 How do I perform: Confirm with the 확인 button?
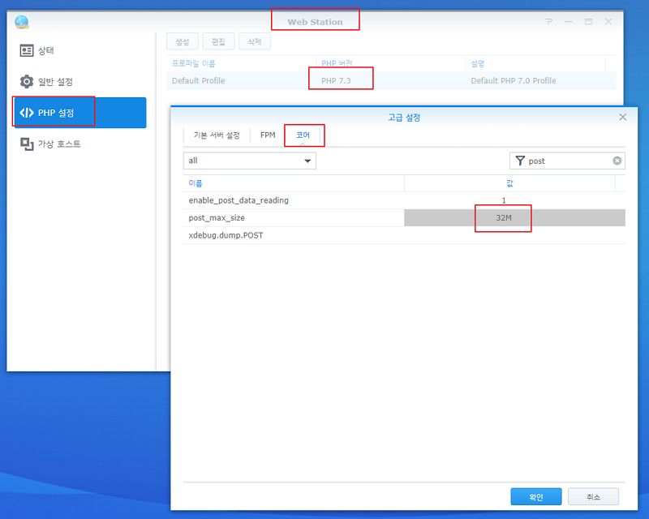(536, 496)
